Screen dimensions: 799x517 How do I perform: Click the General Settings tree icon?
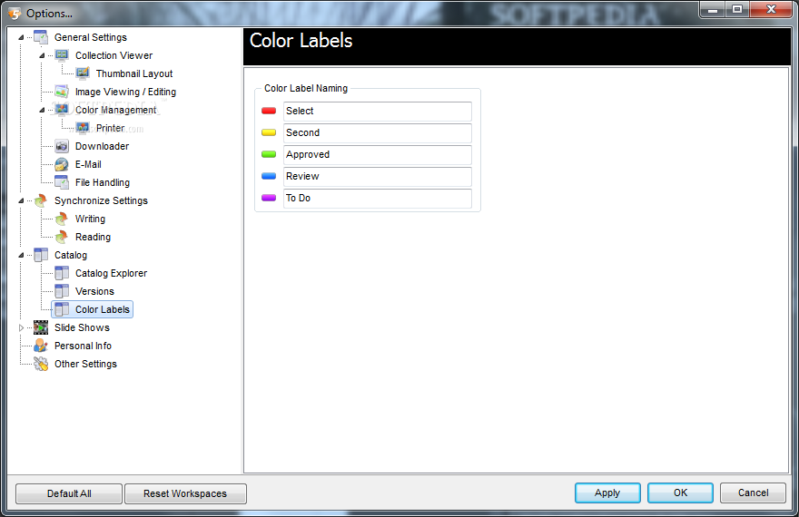tap(41, 37)
